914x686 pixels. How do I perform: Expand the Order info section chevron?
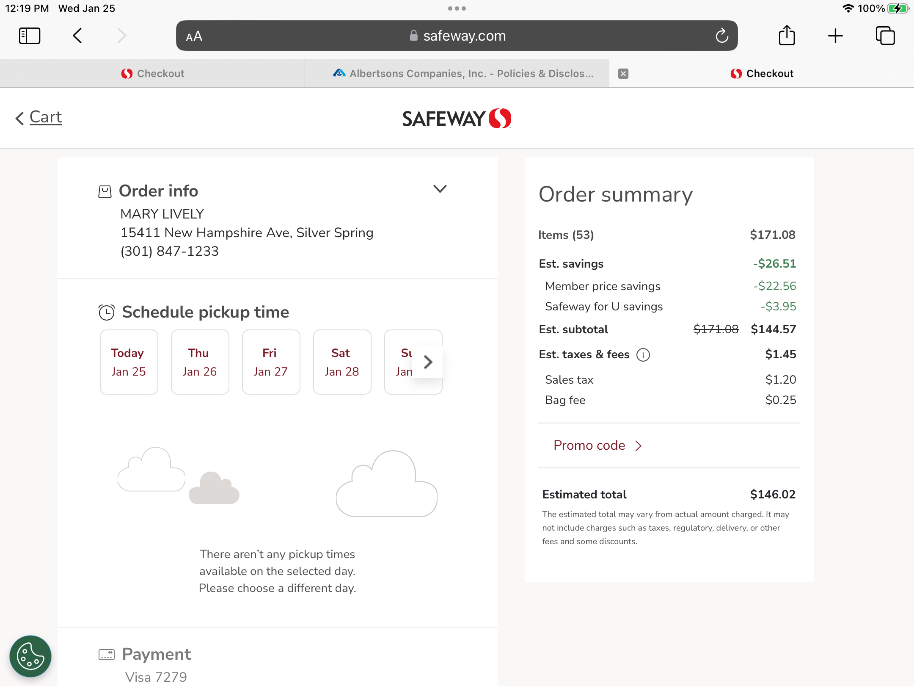pos(440,189)
